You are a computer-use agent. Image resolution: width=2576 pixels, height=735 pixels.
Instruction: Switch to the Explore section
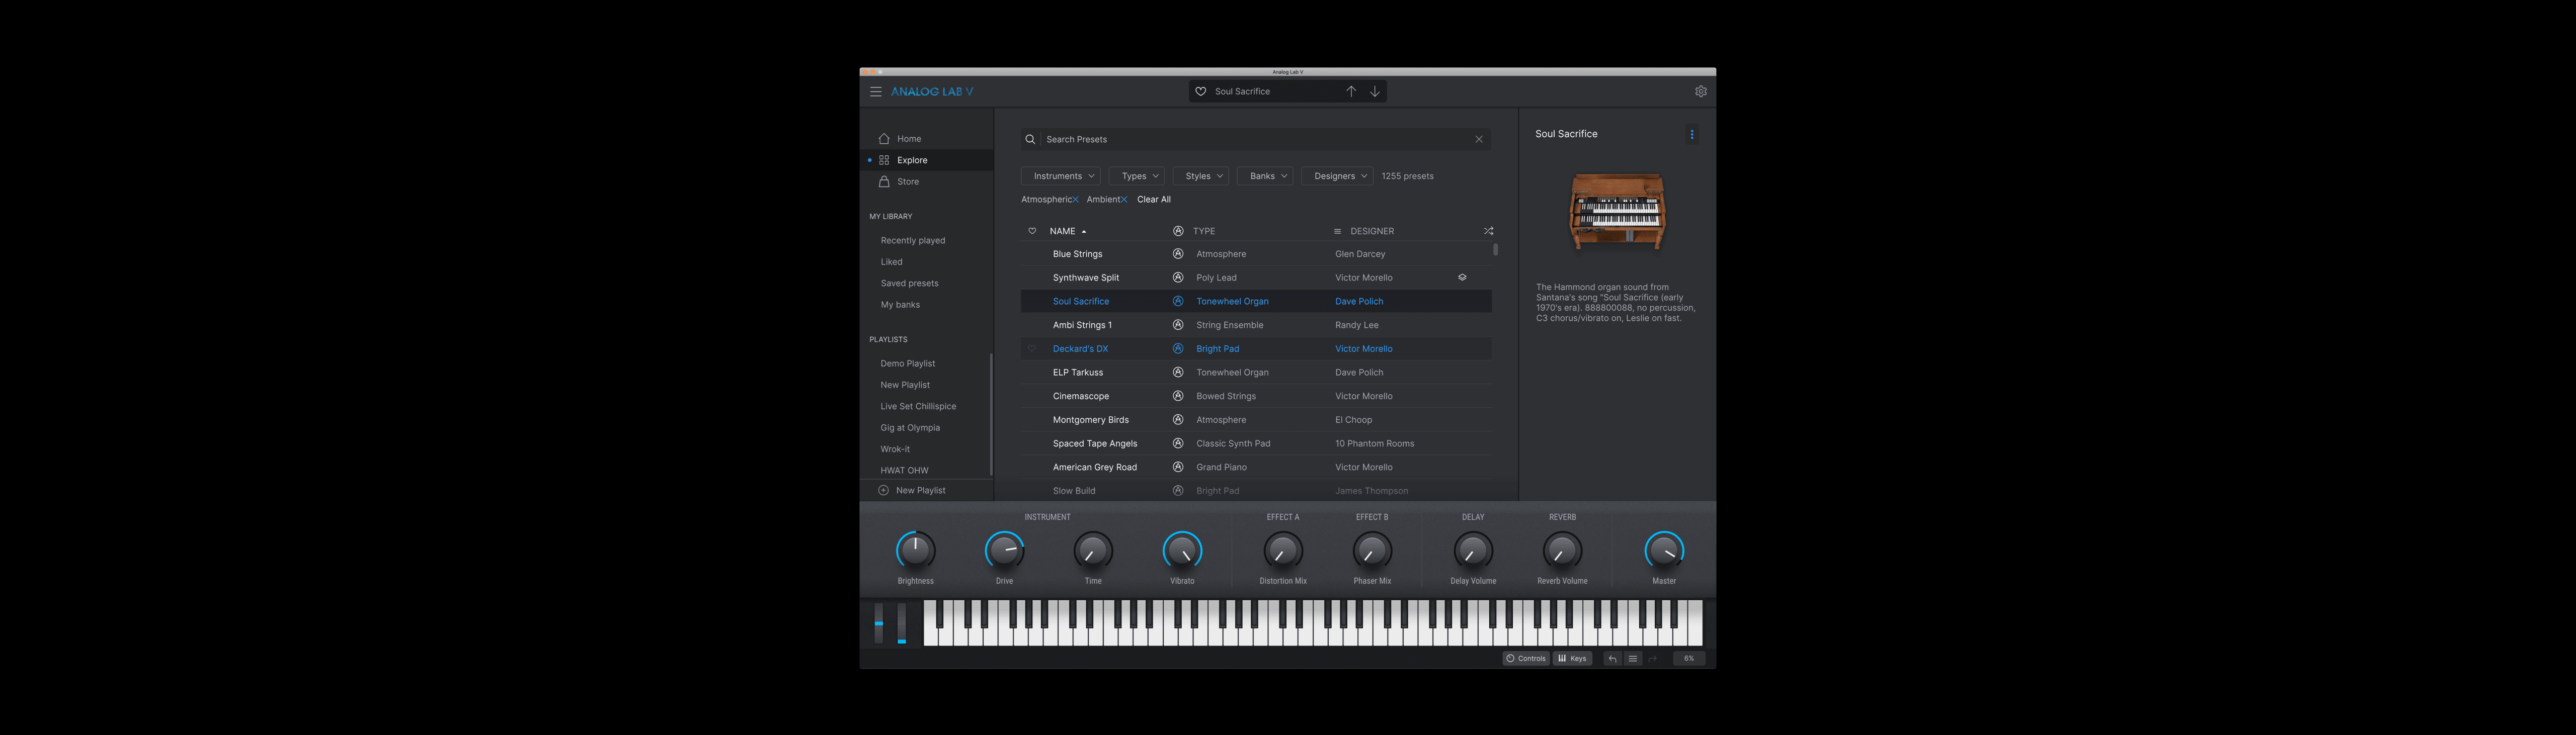pos(911,160)
